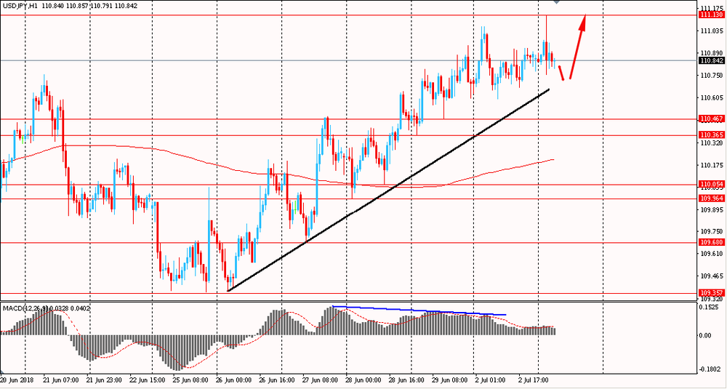Select the 110.054 red price label

[x=711, y=184]
